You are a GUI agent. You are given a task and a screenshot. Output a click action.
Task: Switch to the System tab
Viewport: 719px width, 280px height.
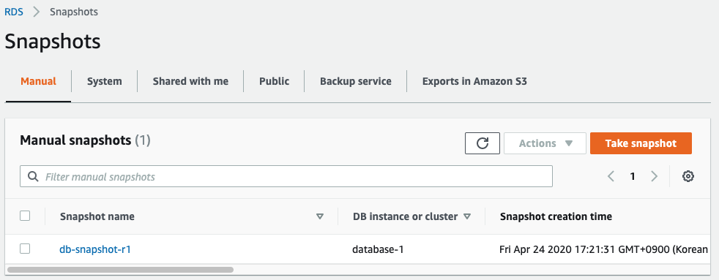(x=105, y=81)
